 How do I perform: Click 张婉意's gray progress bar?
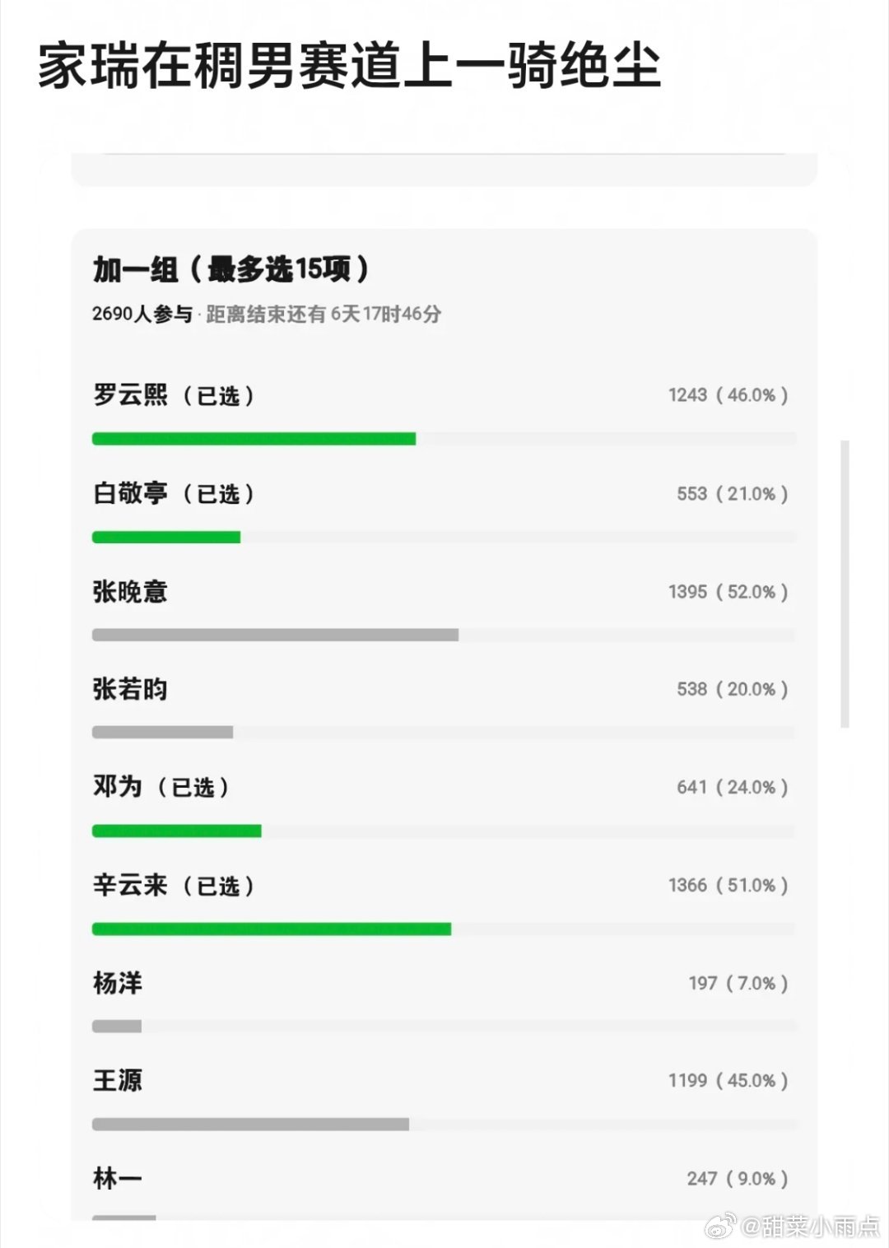(275, 635)
